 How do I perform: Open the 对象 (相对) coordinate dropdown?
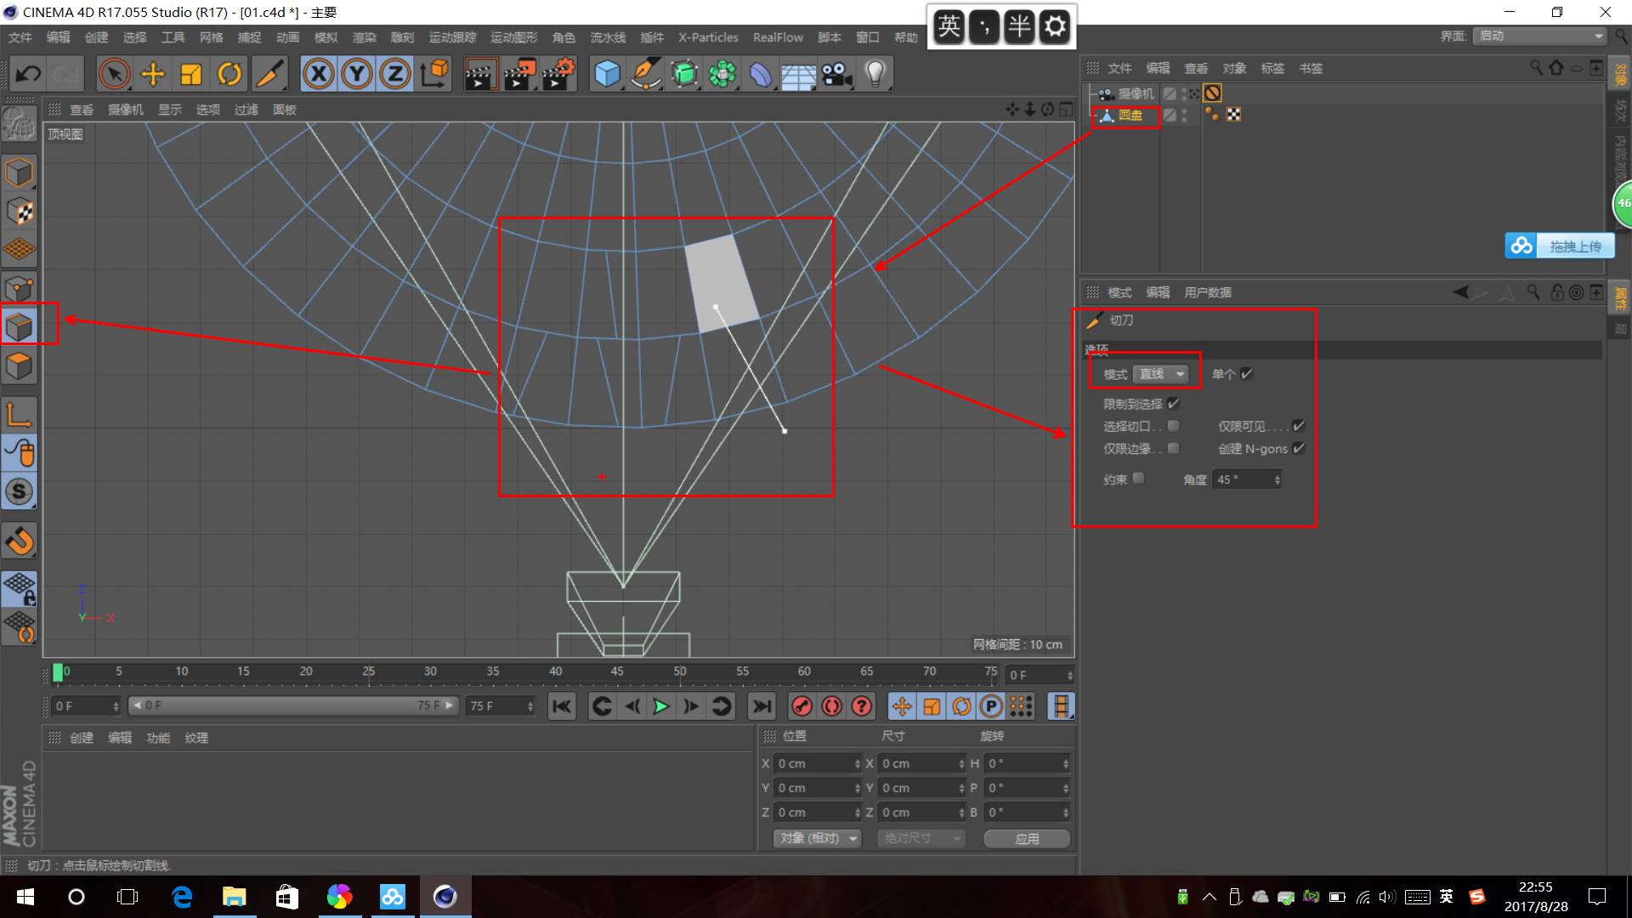819,838
